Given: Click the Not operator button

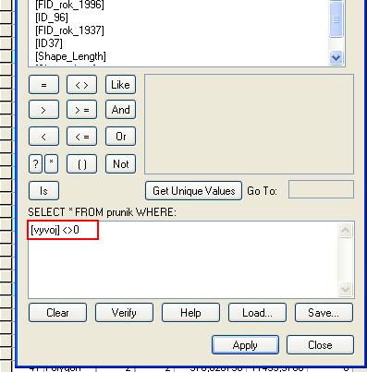Looking at the screenshot, I should 120,164.
